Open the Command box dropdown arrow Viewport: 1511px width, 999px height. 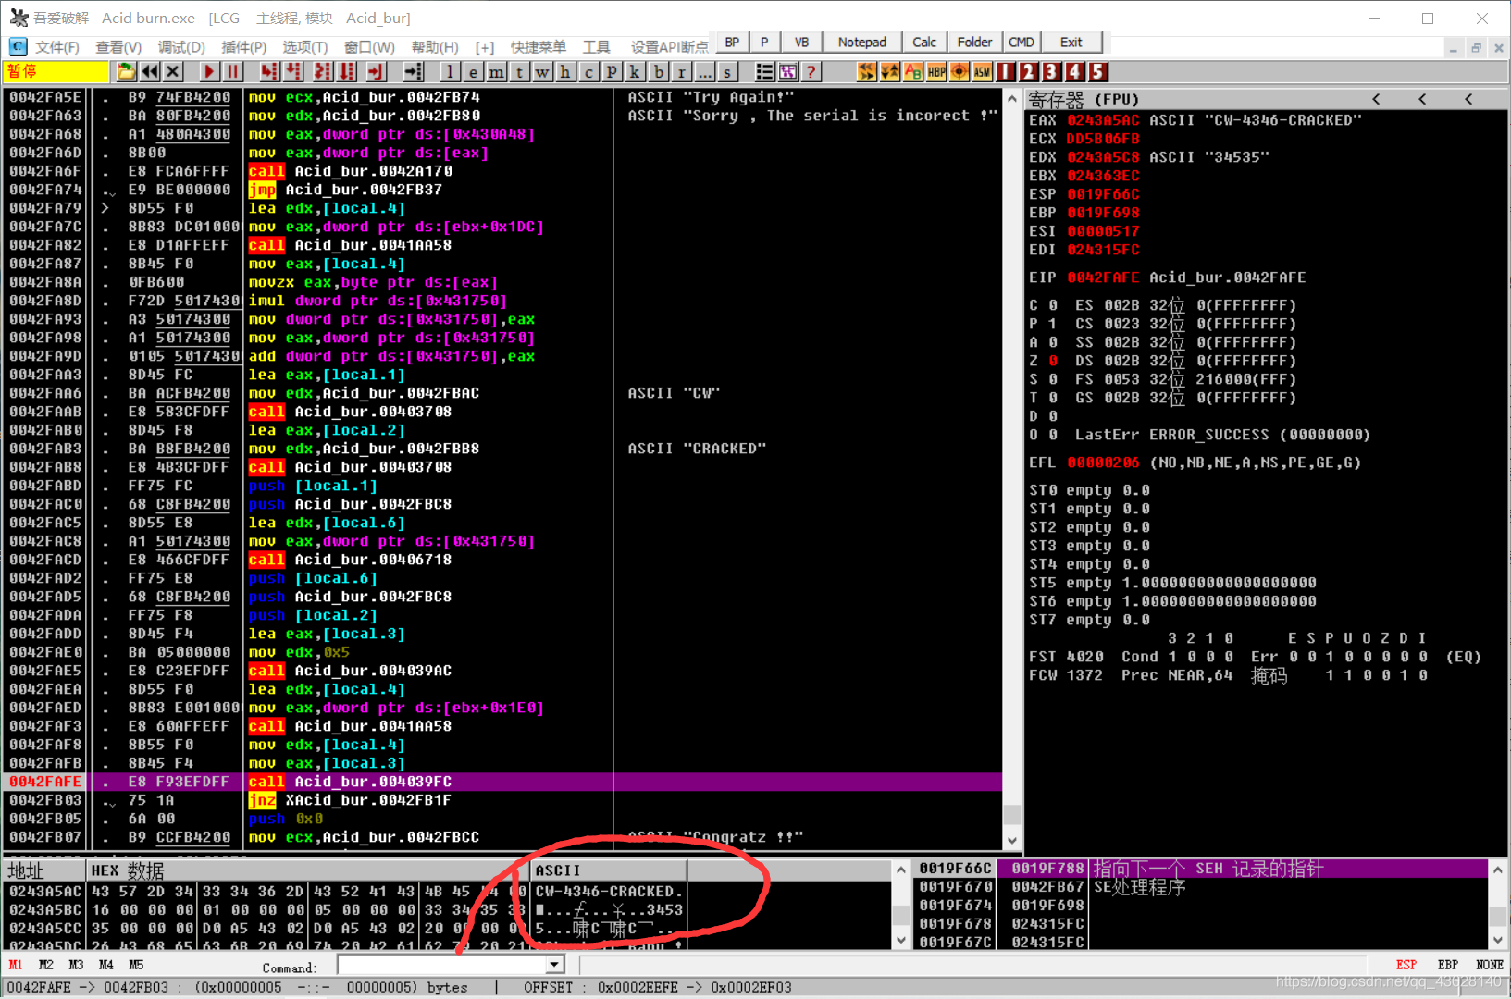click(554, 965)
